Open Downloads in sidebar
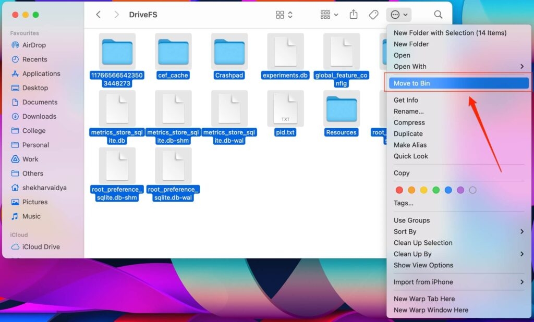534x322 pixels. point(39,116)
